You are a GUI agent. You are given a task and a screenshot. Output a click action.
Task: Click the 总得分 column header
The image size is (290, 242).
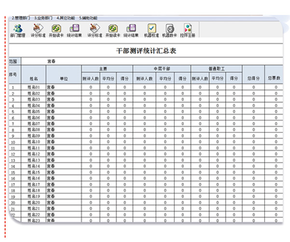(x=253, y=78)
